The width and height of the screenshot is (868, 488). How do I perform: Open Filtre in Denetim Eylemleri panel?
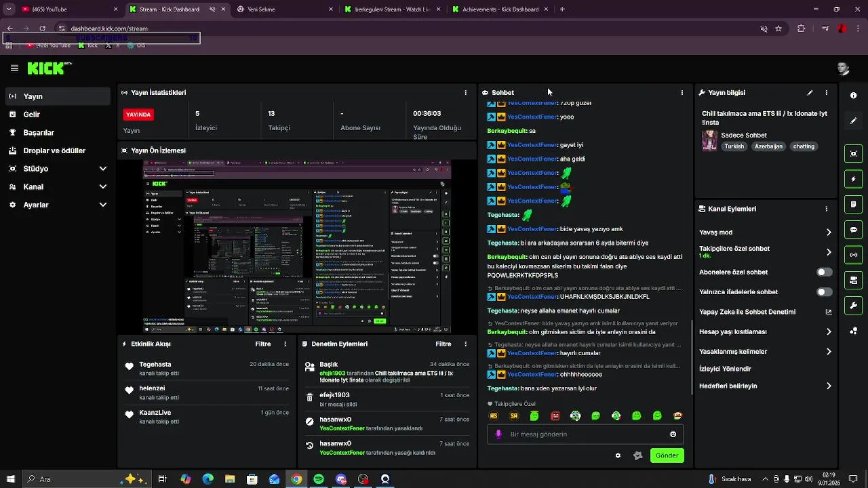tap(443, 344)
